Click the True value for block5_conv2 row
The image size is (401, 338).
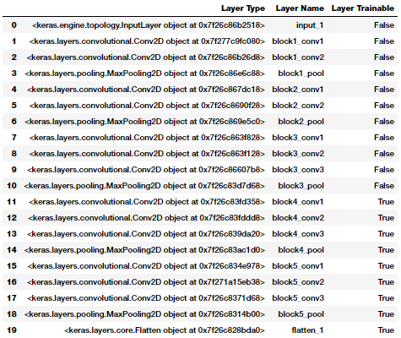[386, 282]
